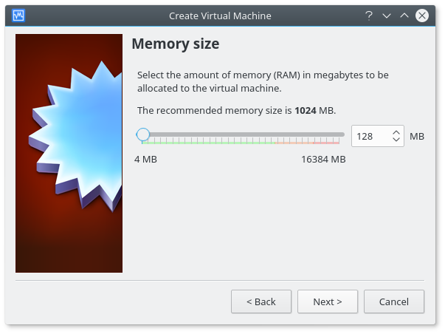This screenshot has width=445, height=334.
Task: Maximize the dialog with the up chevron
Action: tap(404, 16)
